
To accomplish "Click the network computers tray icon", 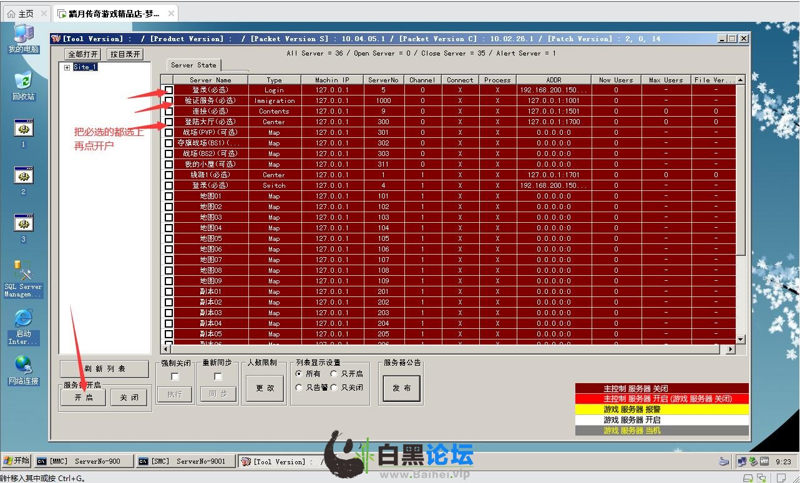I will point(741,462).
